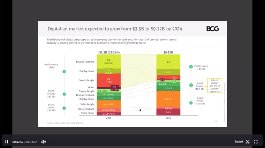Open the playback Speed option
Screen dimensions: 265x148
click(x=238, y=142)
